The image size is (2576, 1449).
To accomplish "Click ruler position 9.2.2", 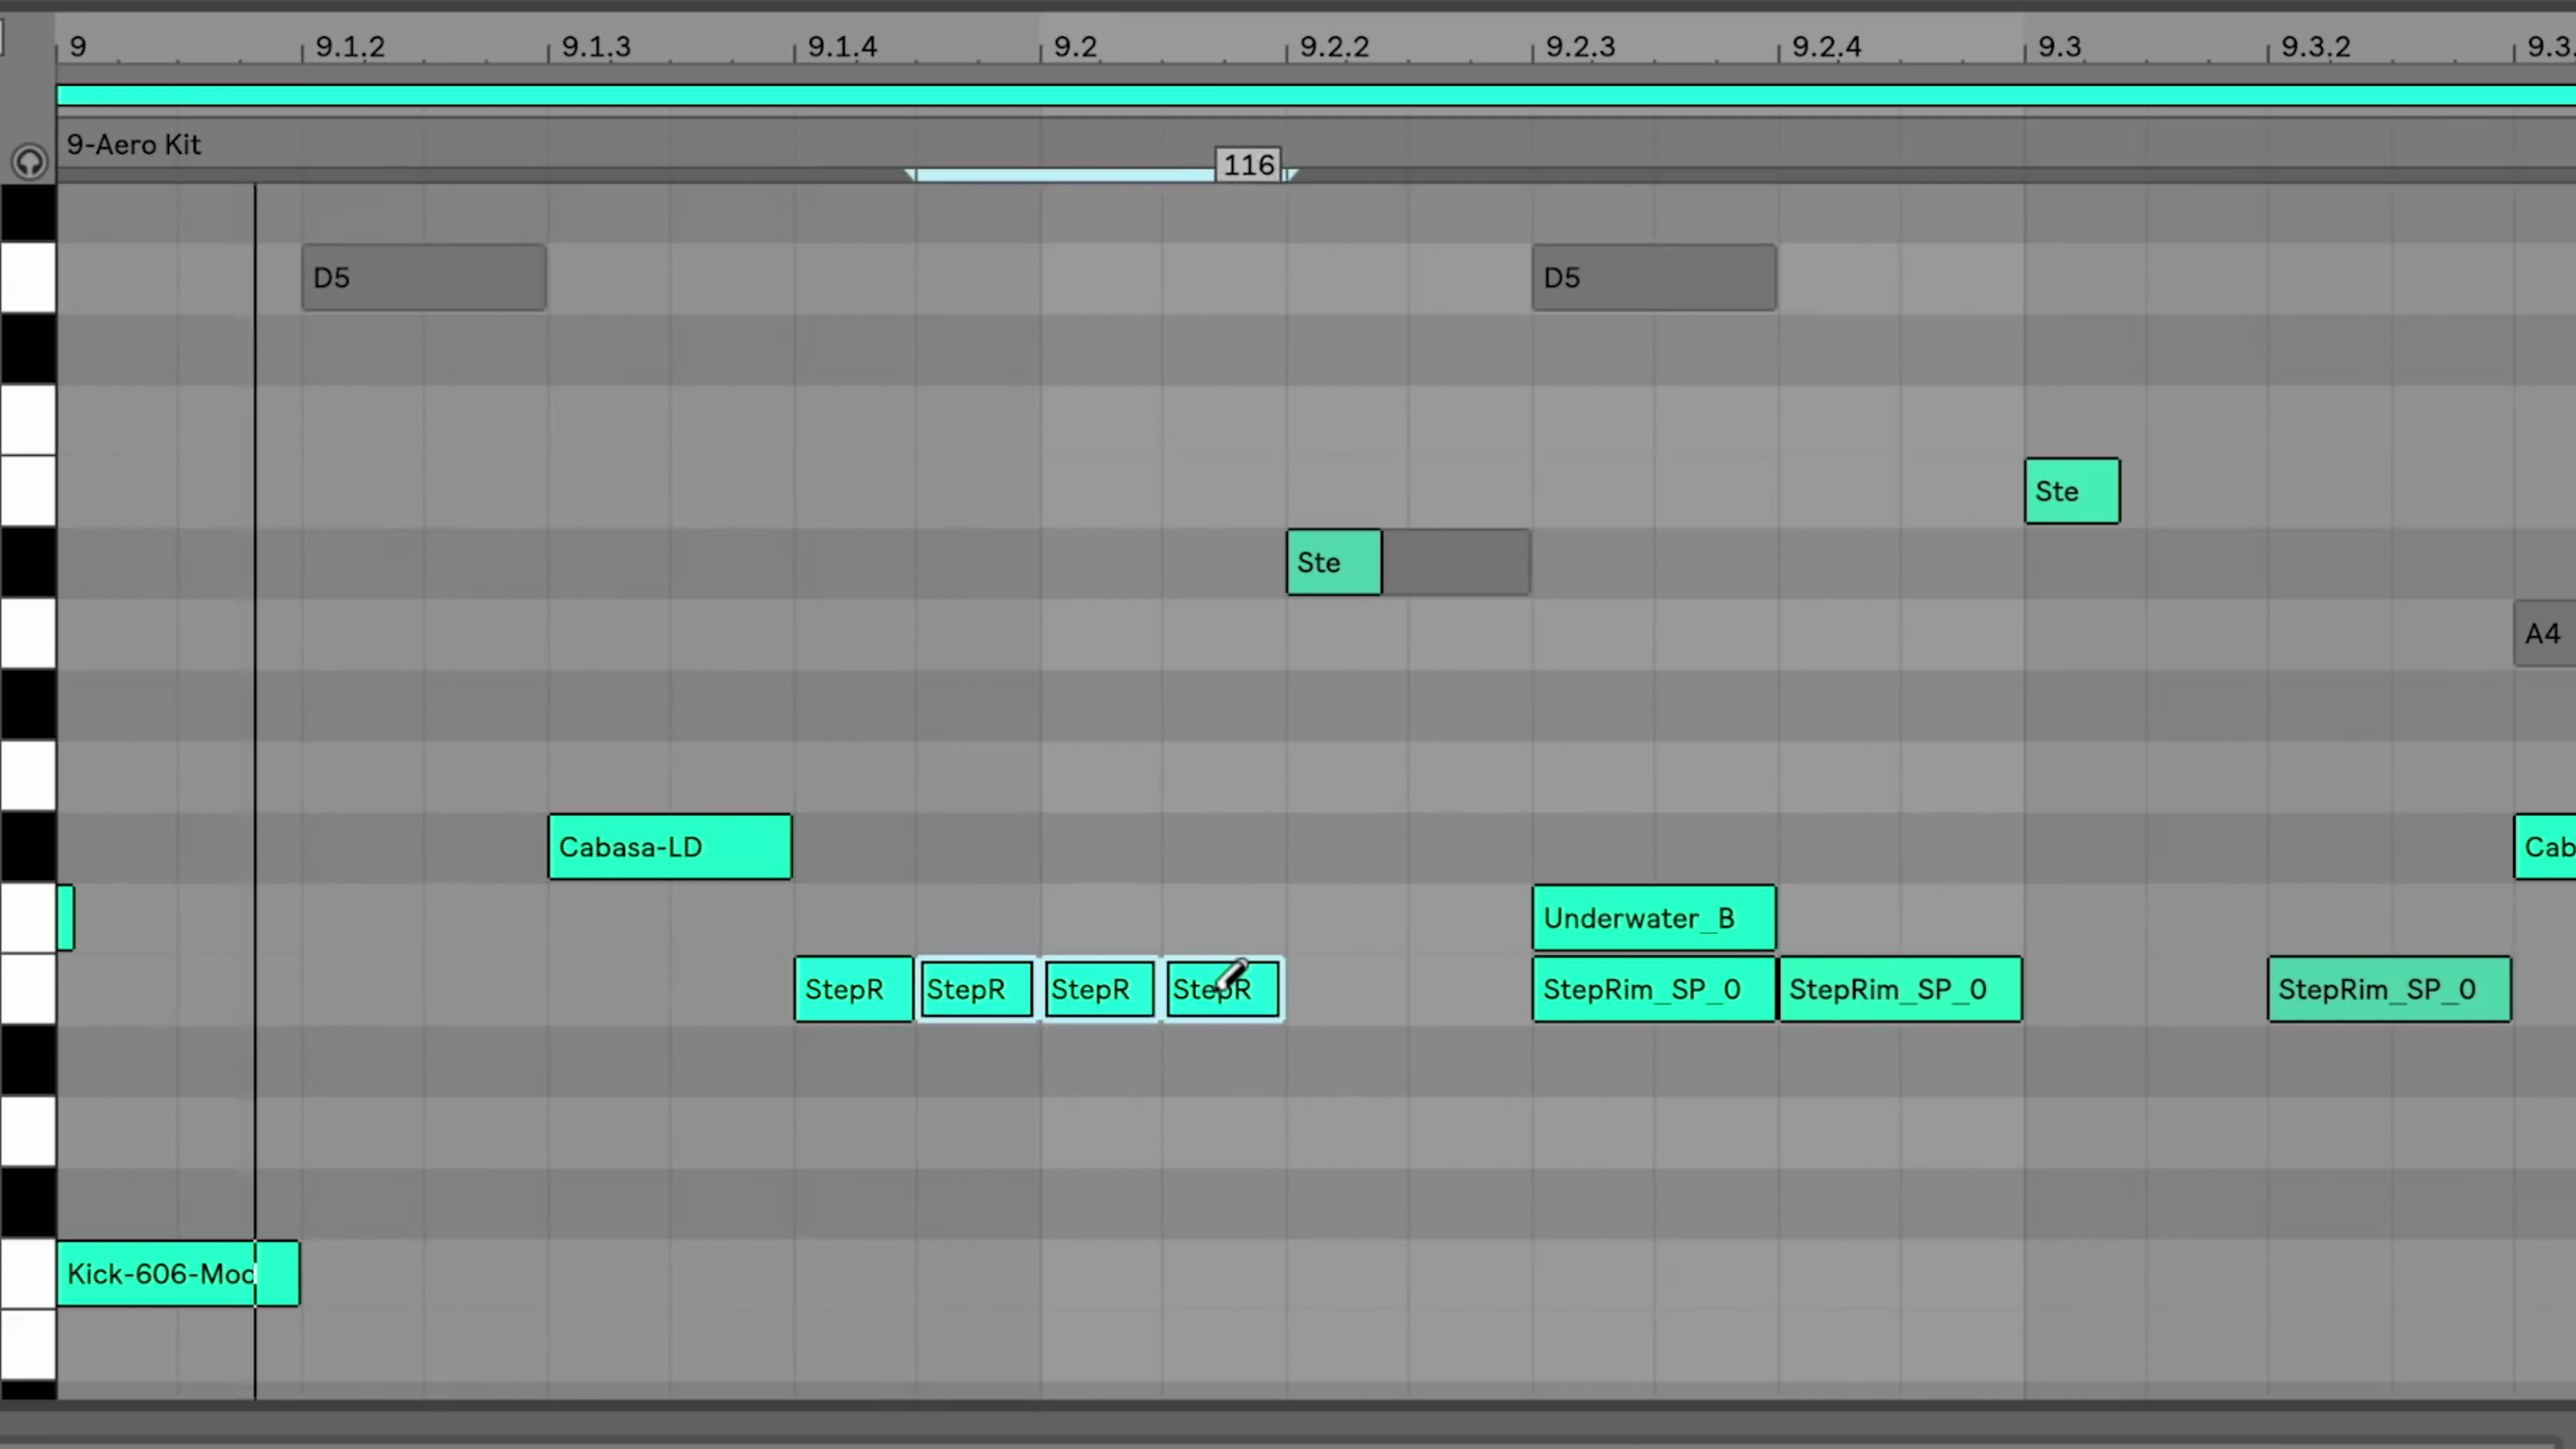I will point(1334,47).
